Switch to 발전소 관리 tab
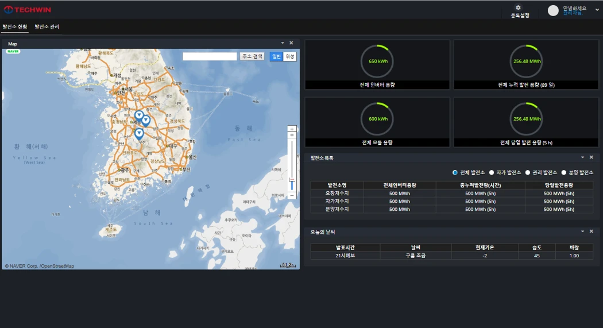Image resolution: width=603 pixels, height=328 pixels. [47, 26]
